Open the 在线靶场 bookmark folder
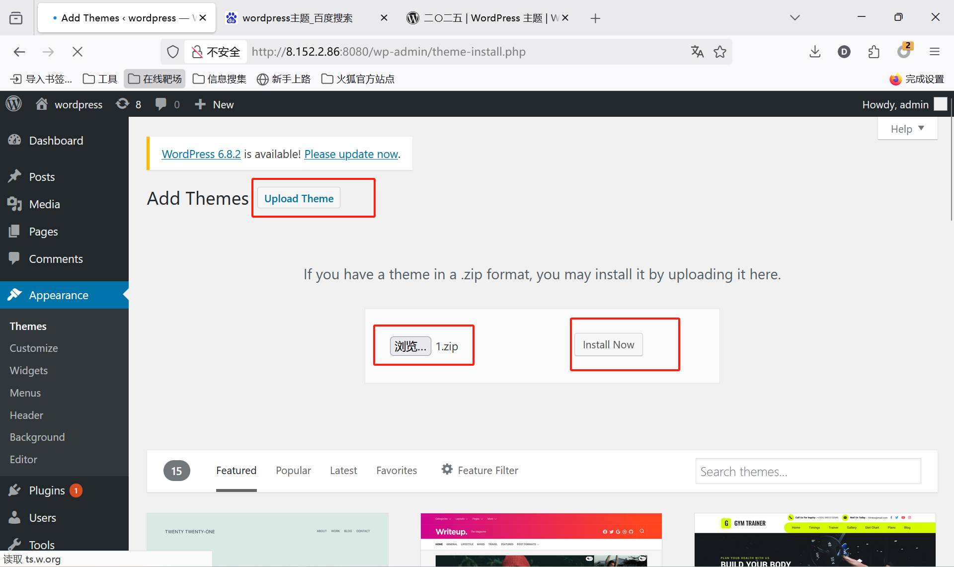954x567 pixels. tap(155, 79)
